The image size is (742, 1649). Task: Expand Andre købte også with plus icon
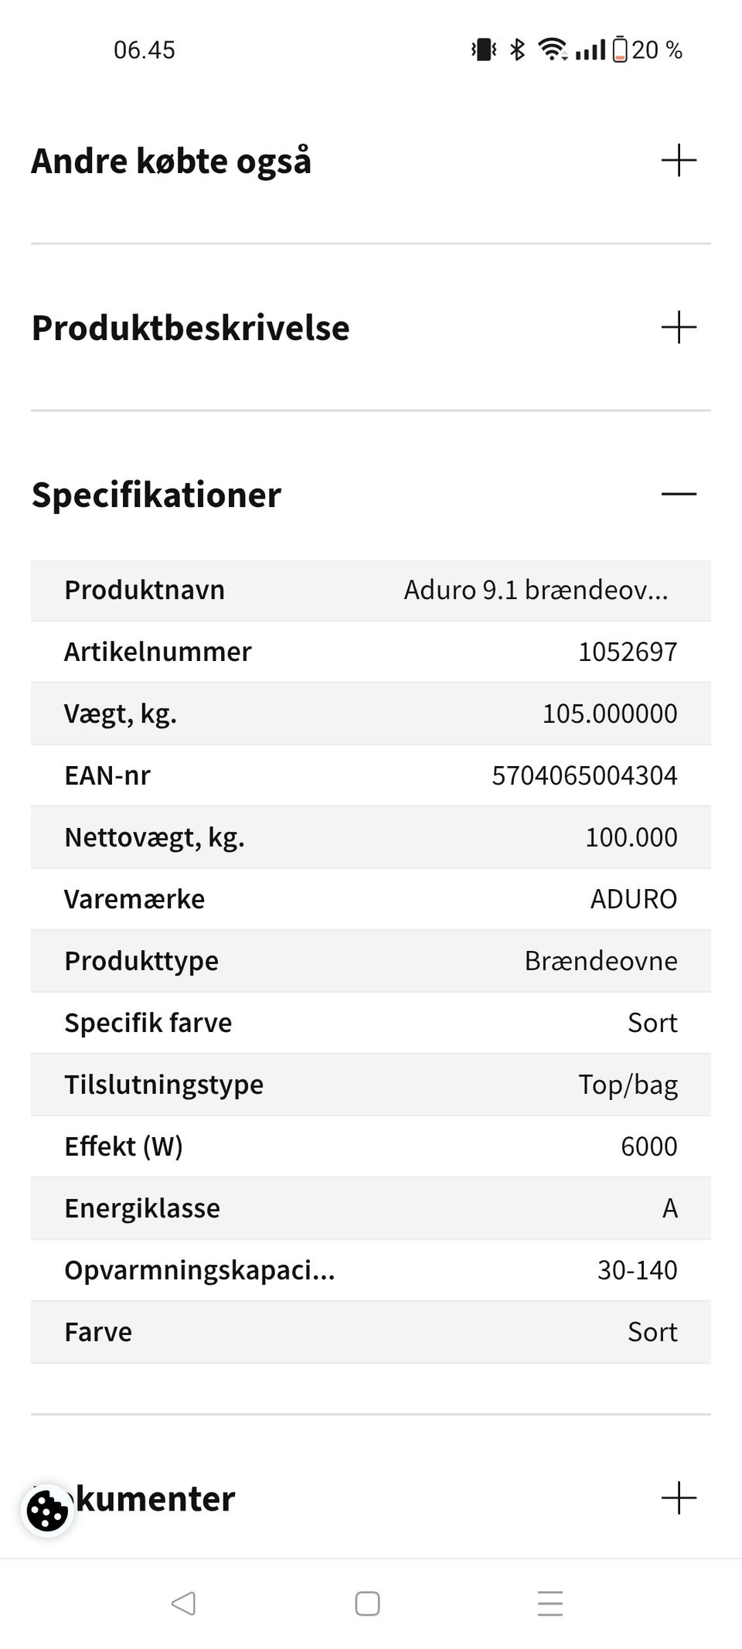point(679,161)
